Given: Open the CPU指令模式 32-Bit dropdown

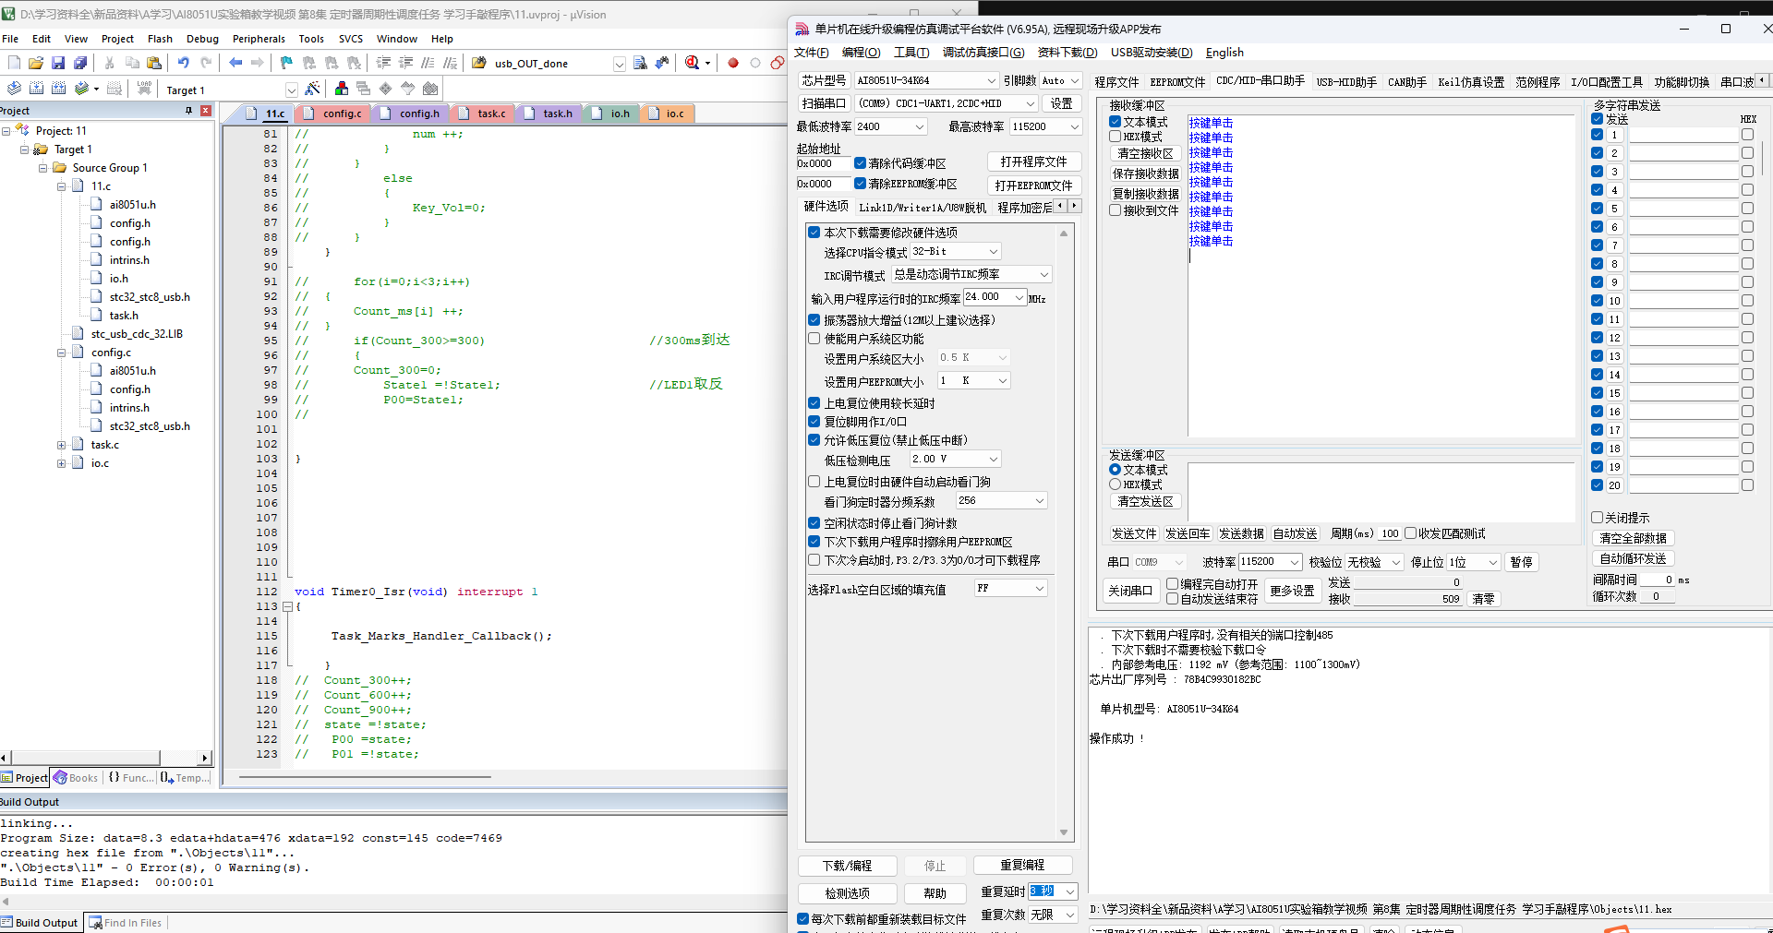Looking at the screenshot, I should [994, 252].
